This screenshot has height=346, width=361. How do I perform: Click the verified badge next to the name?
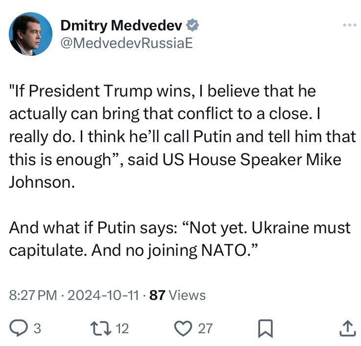click(x=193, y=25)
